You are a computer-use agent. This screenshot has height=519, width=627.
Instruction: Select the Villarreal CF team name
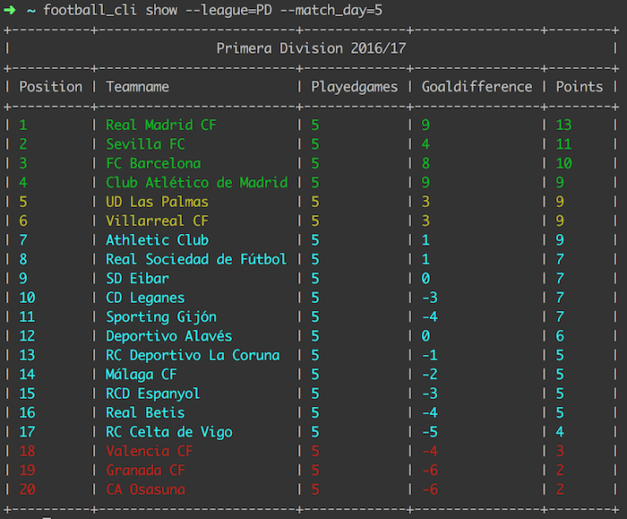[157, 221]
